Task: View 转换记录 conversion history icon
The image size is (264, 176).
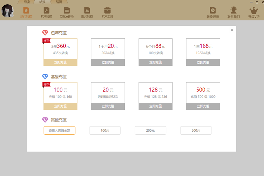Action: coord(213,11)
